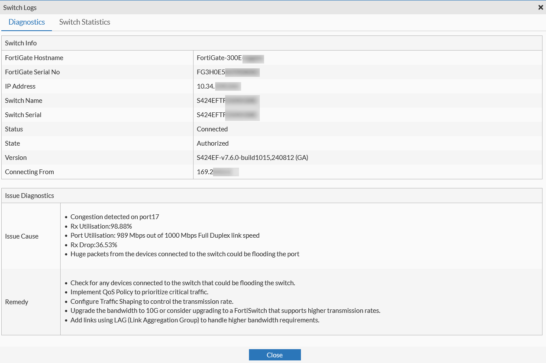Click the State label
546x363 pixels.
pyautogui.click(x=13, y=143)
